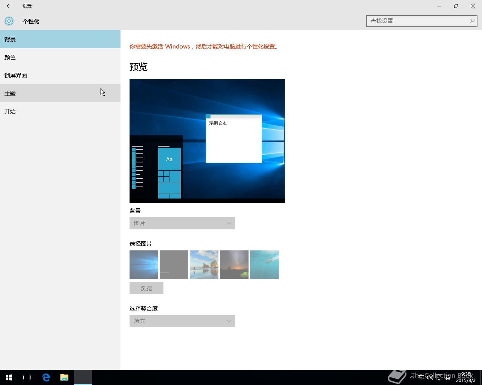Open the 背景 dropdown showing 图片
This screenshot has height=385, width=482.
182,223
